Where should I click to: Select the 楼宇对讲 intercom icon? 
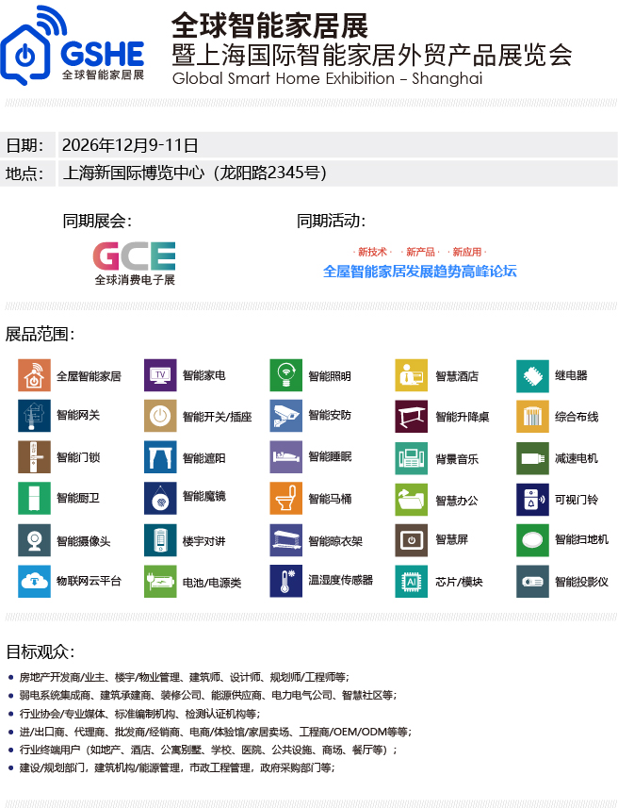[160, 540]
